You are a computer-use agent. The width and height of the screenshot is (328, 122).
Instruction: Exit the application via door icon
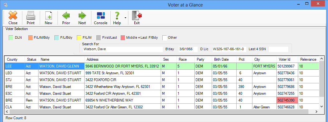pyautogui.click(x=137, y=18)
